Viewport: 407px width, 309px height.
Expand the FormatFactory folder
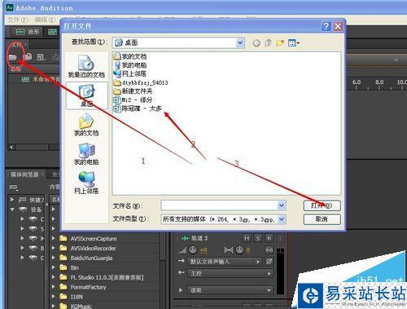(54, 287)
